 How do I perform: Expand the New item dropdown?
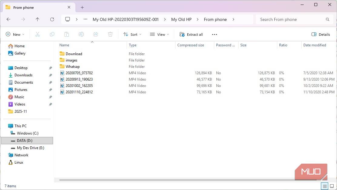point(15,35)
